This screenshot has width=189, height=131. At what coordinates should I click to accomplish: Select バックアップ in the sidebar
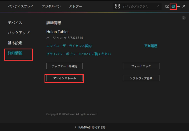[19, 33]
